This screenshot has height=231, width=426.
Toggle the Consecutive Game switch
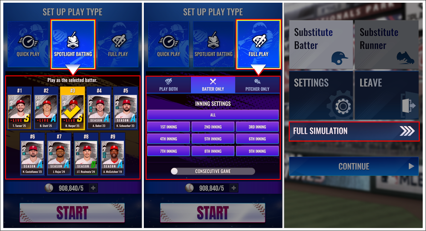213,171
